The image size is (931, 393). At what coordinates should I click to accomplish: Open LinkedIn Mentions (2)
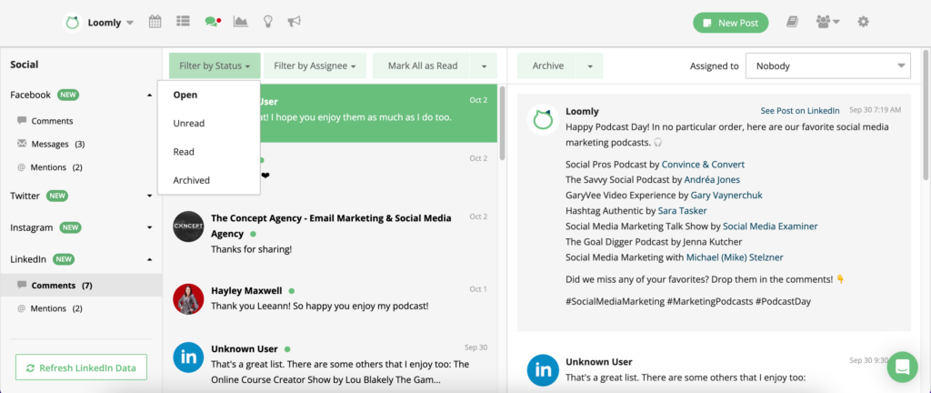pos(57,308)
